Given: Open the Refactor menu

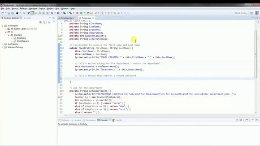Looking at the screenshot, I should (x=24, y=9).
